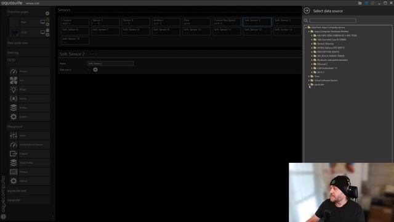
Task: Expand the NVIDIA GeForce RTX node
Action: 312,48
